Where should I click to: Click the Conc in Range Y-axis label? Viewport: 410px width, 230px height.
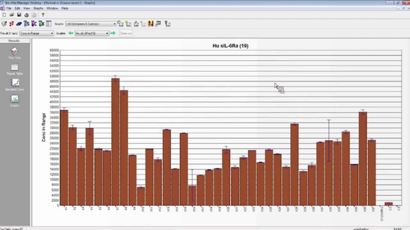click(44, 127)
